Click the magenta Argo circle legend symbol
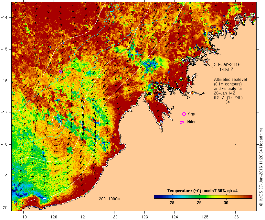This screenshot has height=220, width=265. click(184, 114)
